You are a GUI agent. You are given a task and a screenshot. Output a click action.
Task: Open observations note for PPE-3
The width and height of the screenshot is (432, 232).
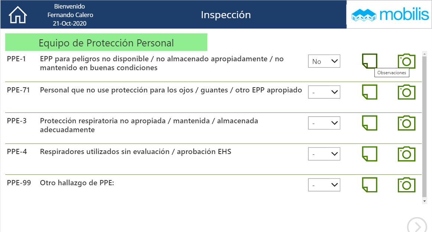click(370, 123)
